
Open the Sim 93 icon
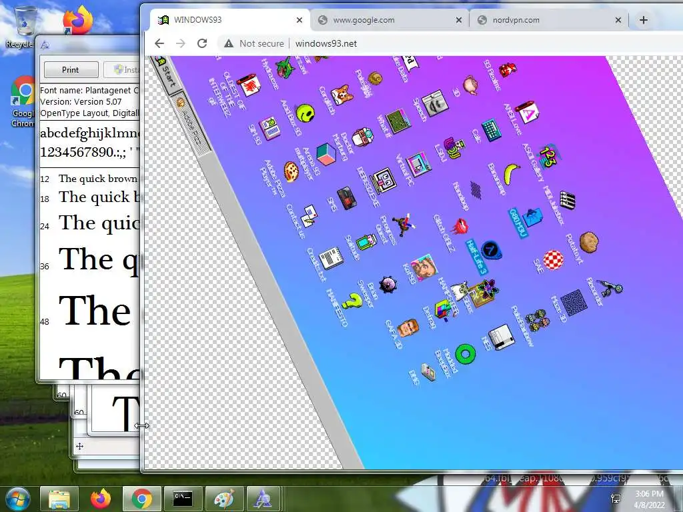click(269, 128)
